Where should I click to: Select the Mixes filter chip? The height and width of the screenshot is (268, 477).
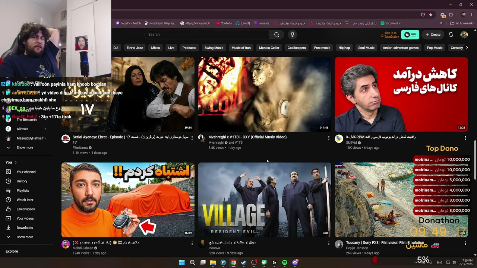click(155, 48)
